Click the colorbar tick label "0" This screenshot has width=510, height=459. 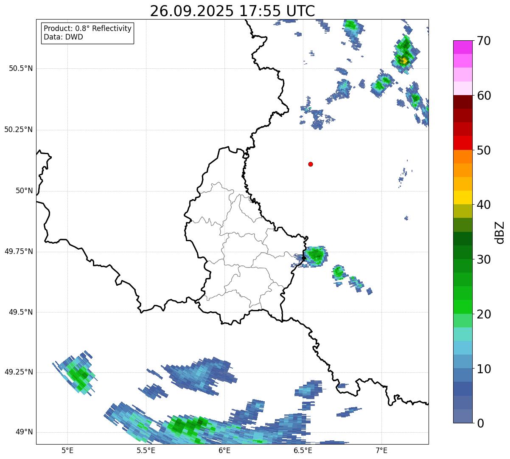pyautogui.click(x=480, y=423)
